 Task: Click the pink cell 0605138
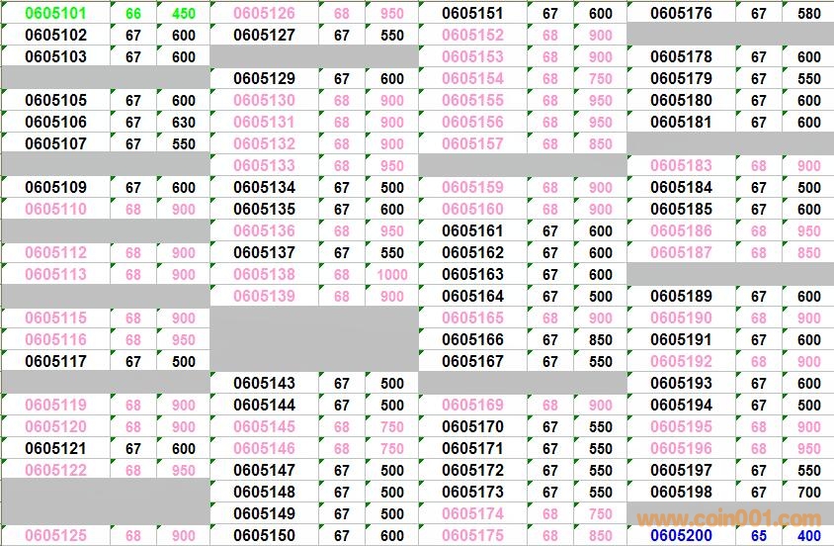click(x=264, y=275)
